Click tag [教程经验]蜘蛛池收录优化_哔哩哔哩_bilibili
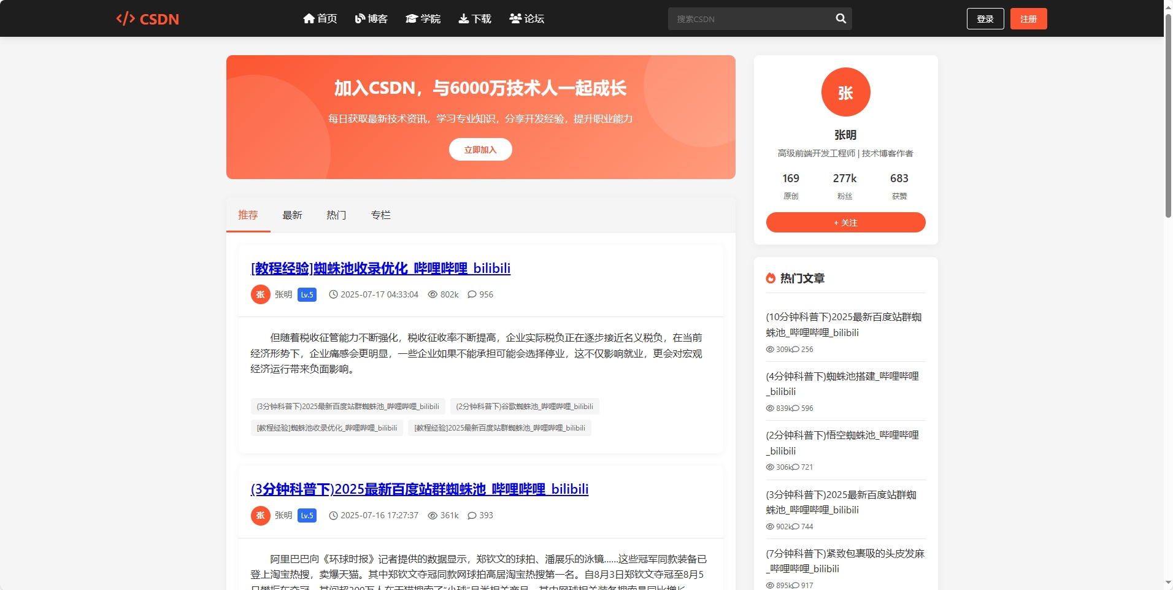This screenshot has width=1173, height=590. pyautogui.click(x=327, y=427)
